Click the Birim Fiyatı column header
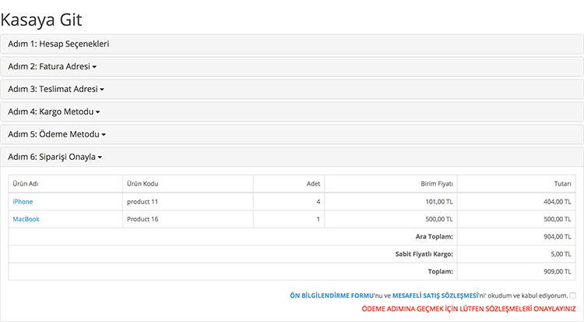 coord(435,183)
